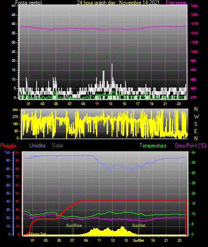Click the 40 value on temperature axis
The image size is (208, 247).
click(x=193, y=152)
